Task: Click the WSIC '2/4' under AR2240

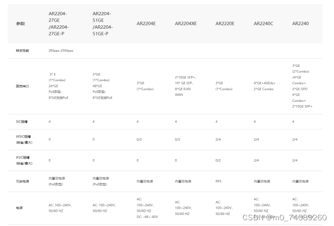Action: [x=295, y=140]
